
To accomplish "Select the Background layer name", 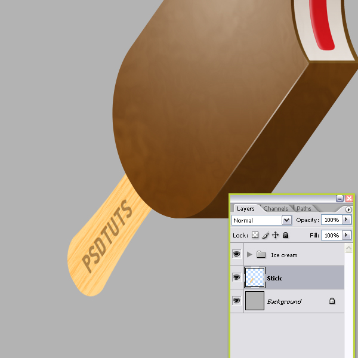I will pos(285,301).
